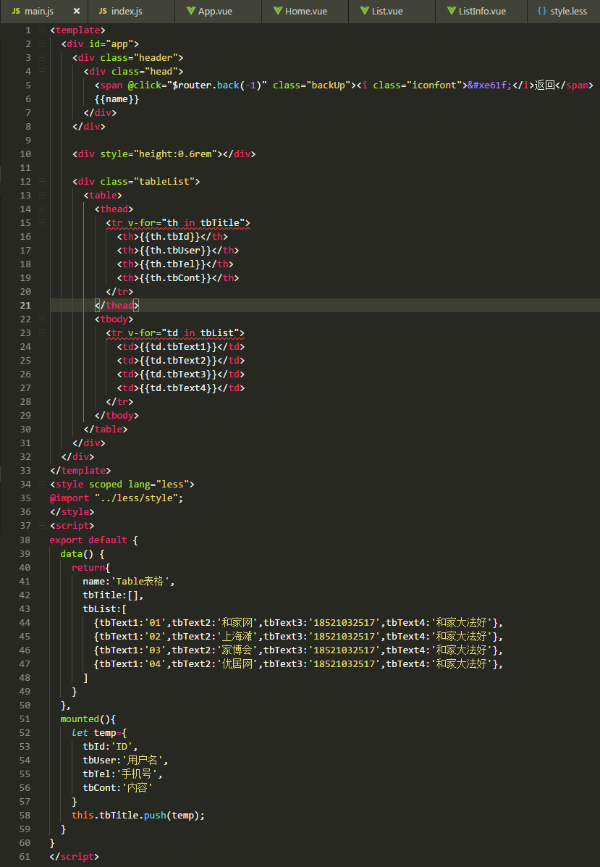Click the 'Table表格' name string
Image resolution: width=600 pixels, height=867 pixels.
point(140,581)
